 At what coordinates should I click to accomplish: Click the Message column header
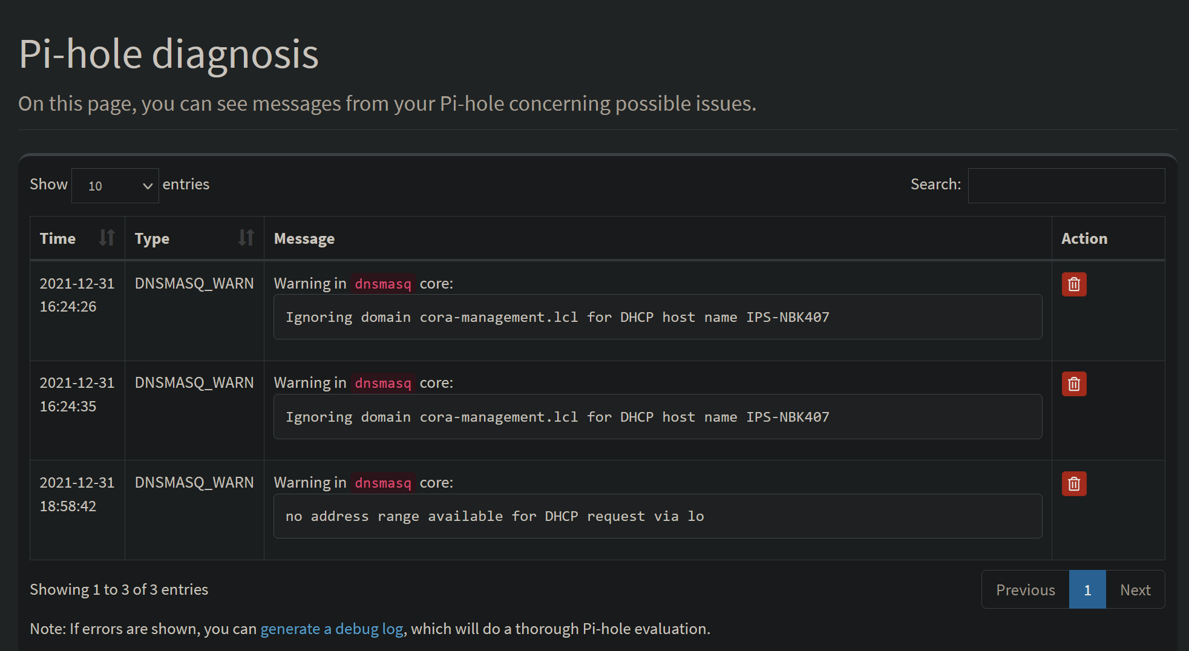(x=658, y=238)
